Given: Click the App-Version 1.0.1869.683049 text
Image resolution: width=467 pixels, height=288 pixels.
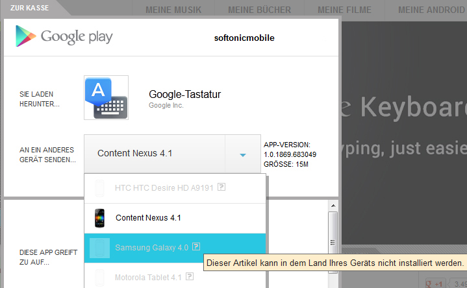Looking at the screenshot, I should tap(290, 150).
